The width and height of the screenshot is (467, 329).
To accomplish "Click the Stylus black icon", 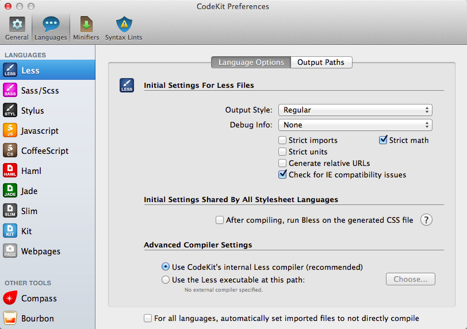I will pos(10,110).
